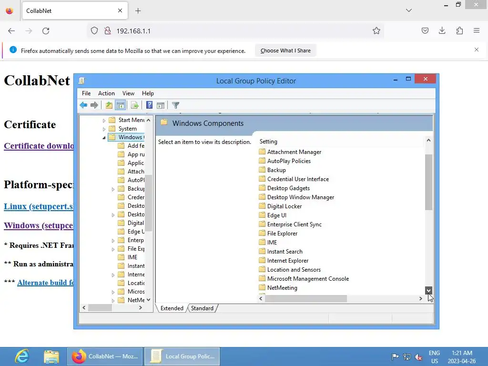Expand the Backup tree node
The width and height of the screenshot is (488, 366).
(113, 189)
